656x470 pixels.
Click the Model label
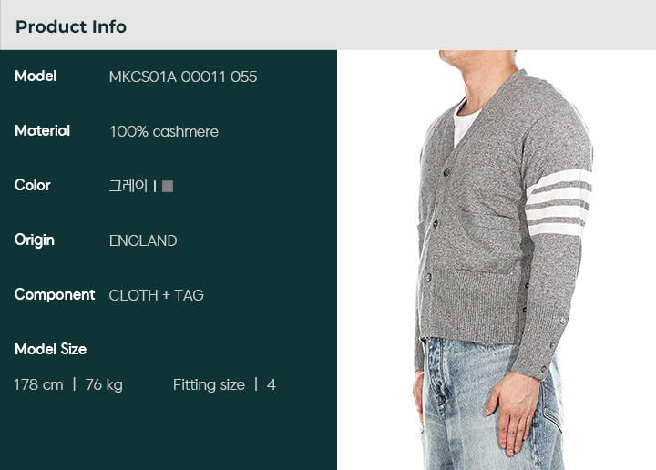[36, 77]
